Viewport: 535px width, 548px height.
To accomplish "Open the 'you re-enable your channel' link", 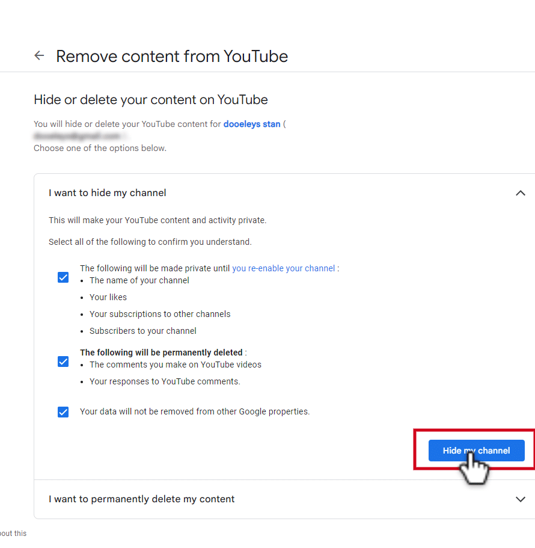I will tap(283, 268).
